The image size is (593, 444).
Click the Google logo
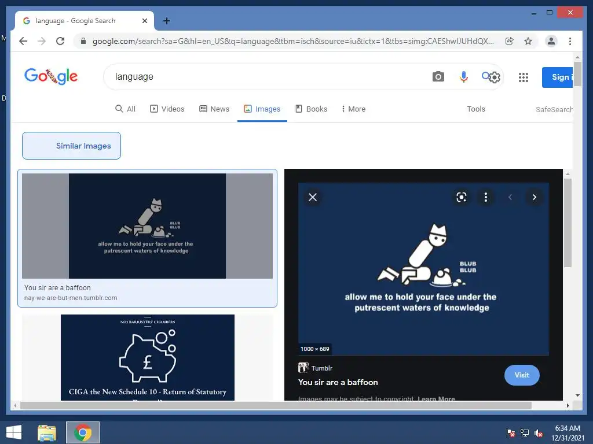tap(51, 76)
